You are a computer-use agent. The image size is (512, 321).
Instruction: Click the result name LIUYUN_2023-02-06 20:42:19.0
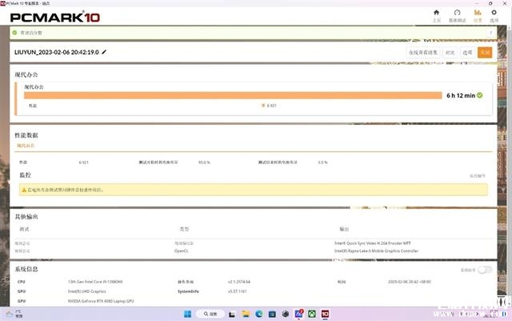click(x=57, y=52)
